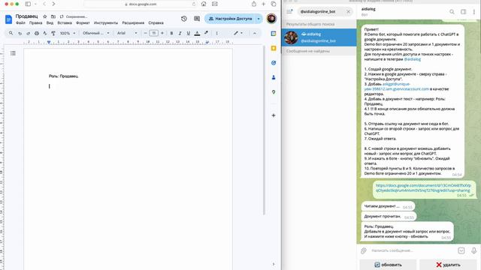Image resolution: width=481 pixels, height=270 pixels.
Task: Open Contacts side panel icon
Action: coord(274,77)
